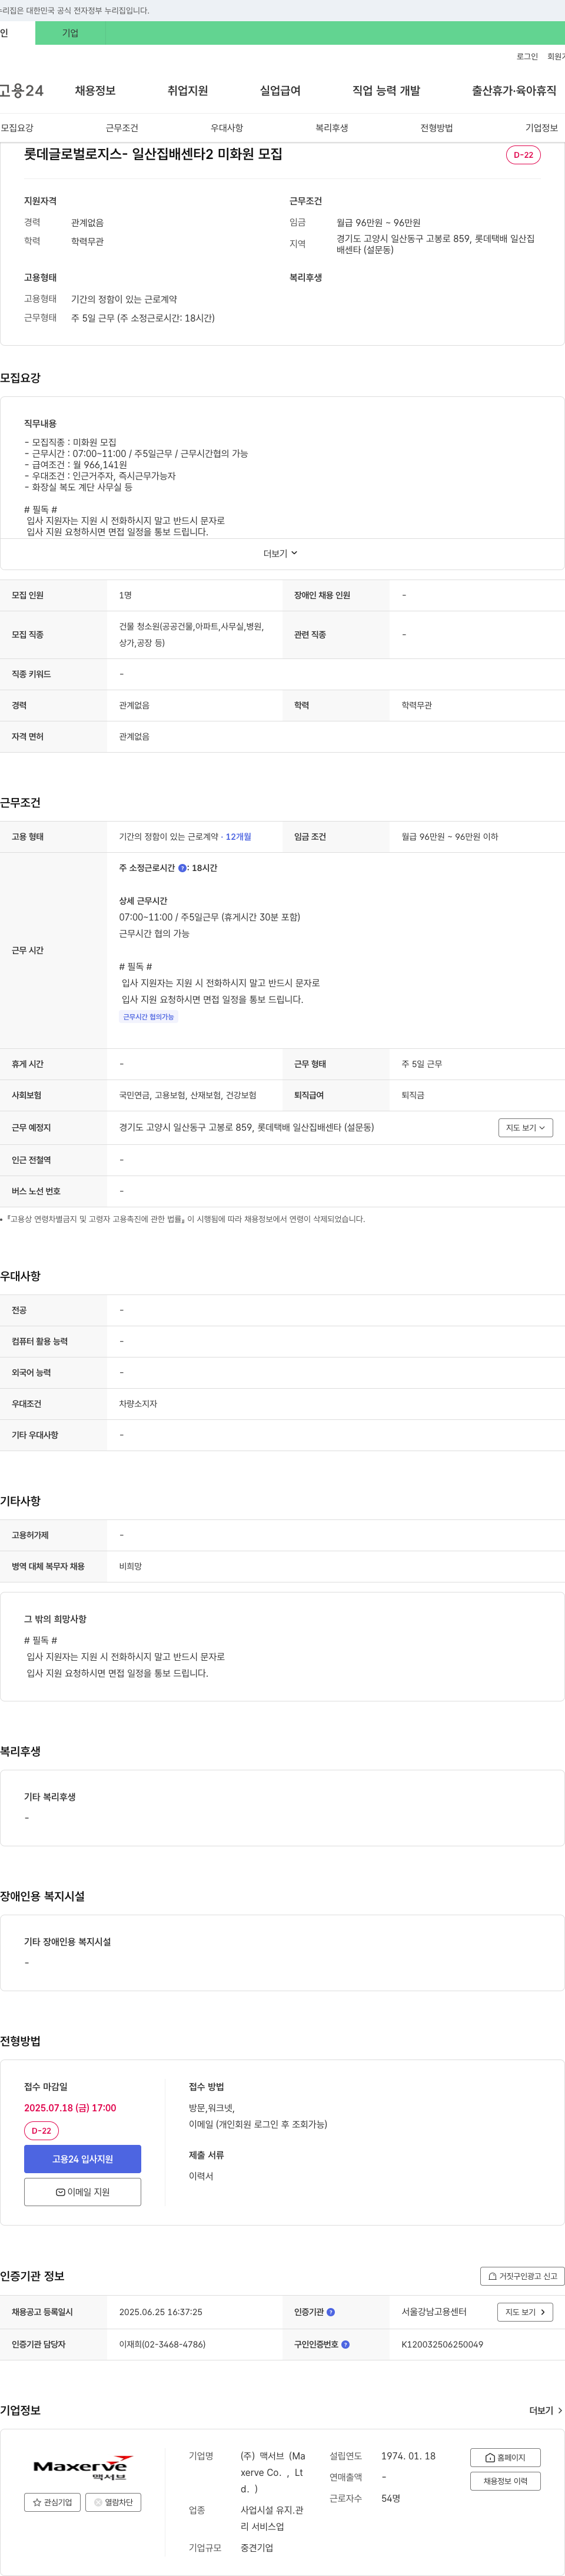Select the 54명 employee count
The image size is (565, 2576).
(391, 2498)
